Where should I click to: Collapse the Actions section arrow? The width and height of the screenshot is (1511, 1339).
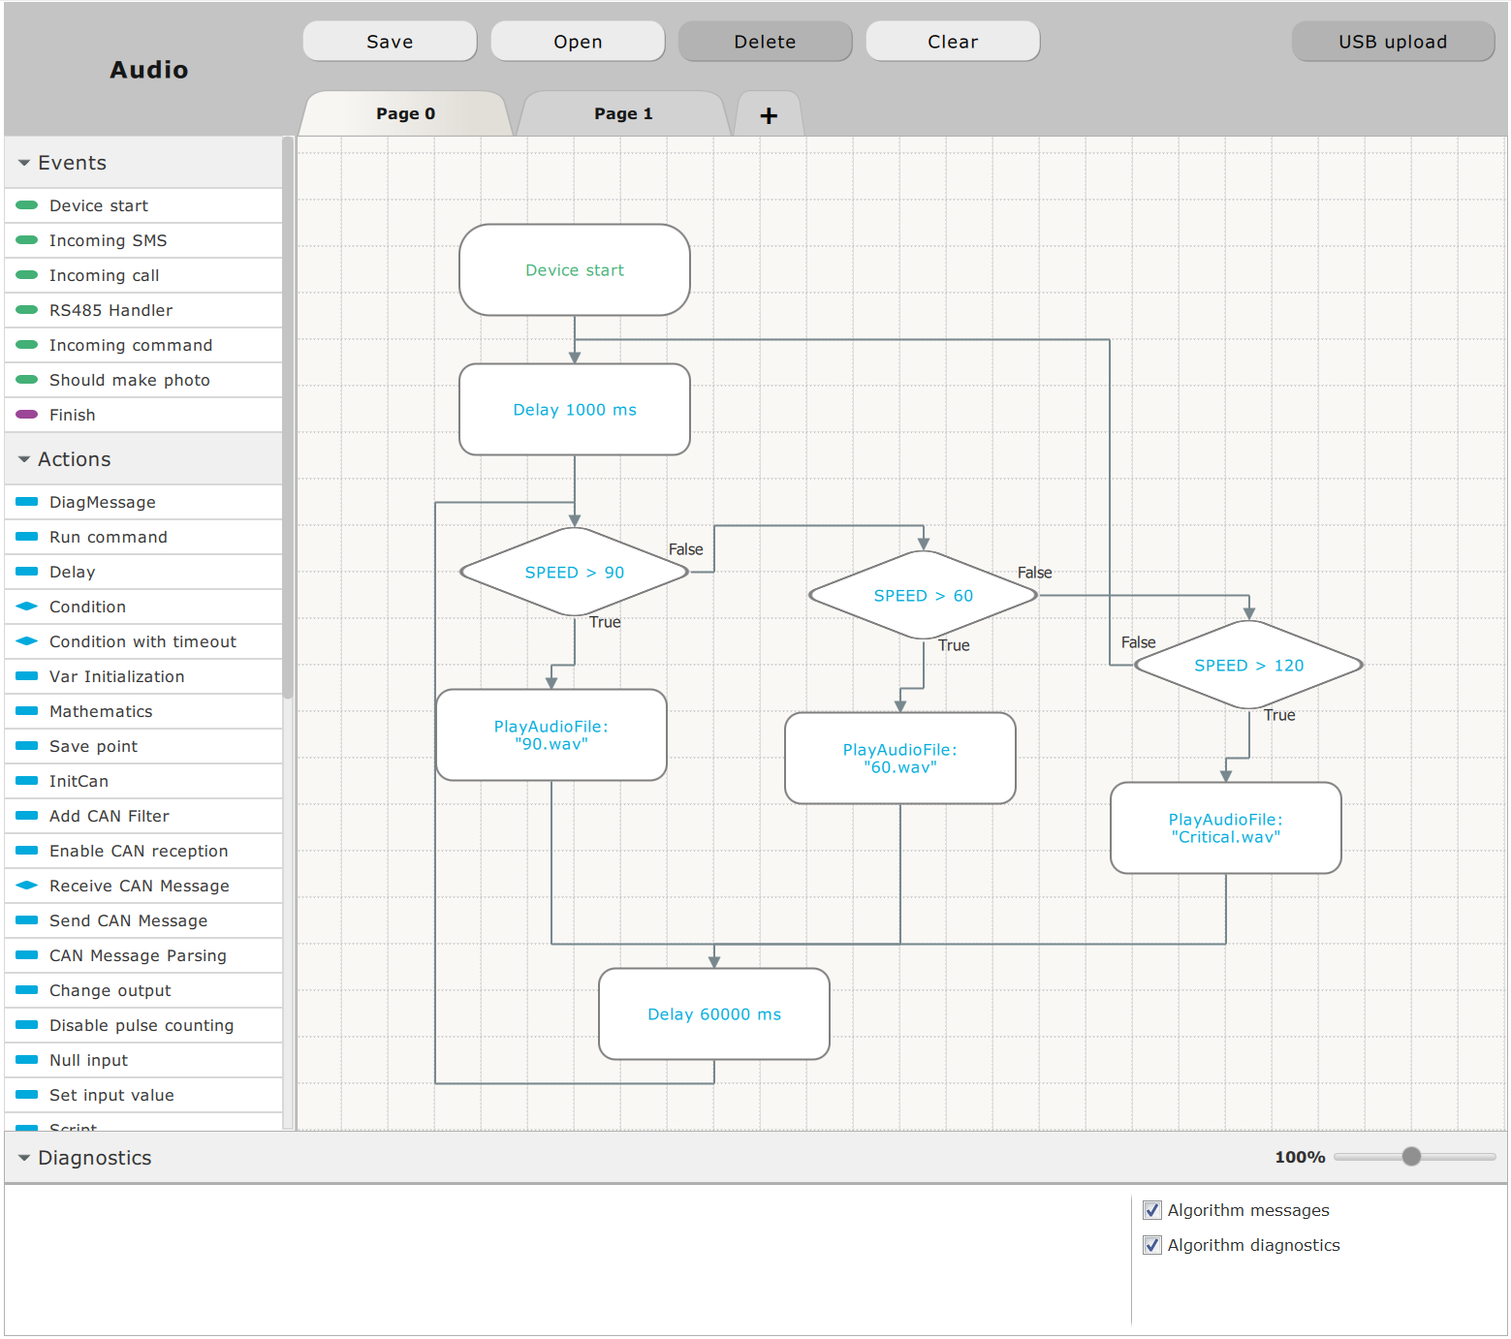(24, 459)
